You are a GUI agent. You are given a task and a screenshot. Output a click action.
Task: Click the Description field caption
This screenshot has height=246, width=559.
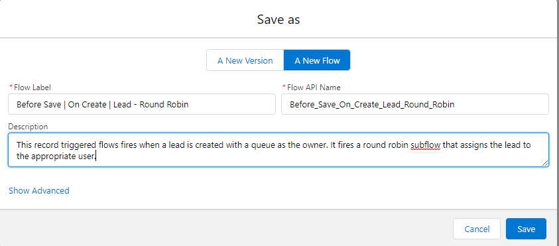tap(28, 127)
